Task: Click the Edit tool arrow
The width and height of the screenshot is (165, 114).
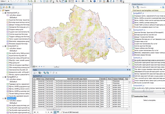Action: [9, 1]
